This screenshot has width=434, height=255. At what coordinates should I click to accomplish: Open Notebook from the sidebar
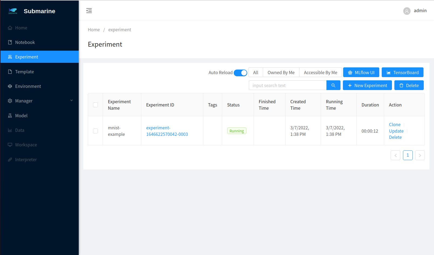[x=25, y=42]
